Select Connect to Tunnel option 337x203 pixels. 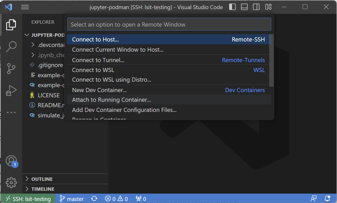tap(98, 60)
